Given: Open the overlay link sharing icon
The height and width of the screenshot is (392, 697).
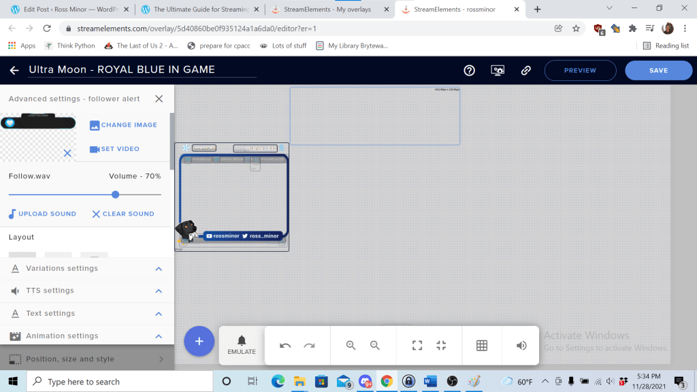Looking at the screenshot, I should click(525, 70).
